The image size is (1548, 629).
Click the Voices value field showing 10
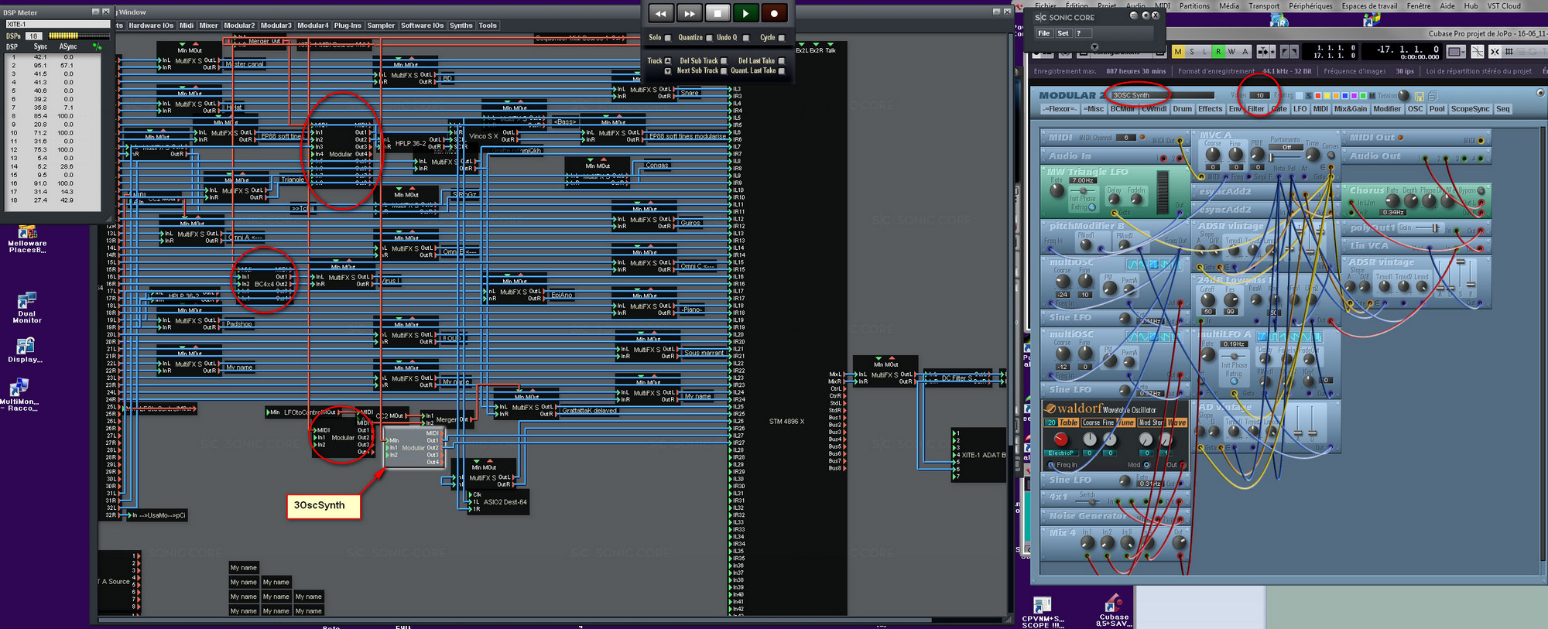(1259, 96)
